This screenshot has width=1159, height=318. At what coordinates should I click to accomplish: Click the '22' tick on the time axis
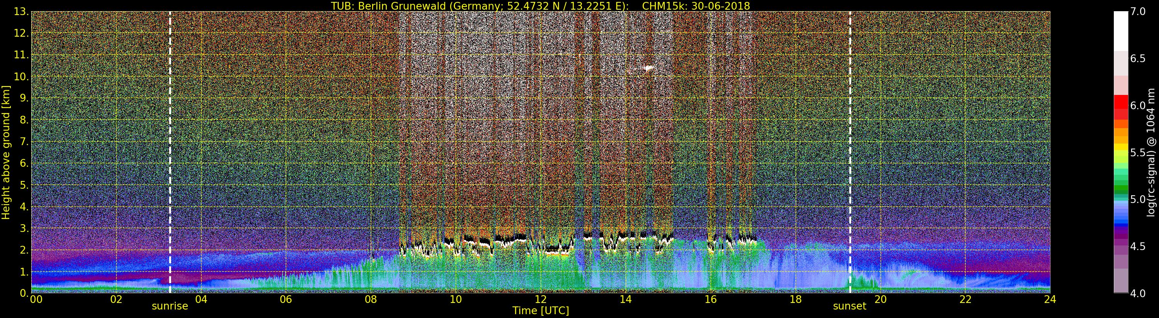[x=966, y=299]
